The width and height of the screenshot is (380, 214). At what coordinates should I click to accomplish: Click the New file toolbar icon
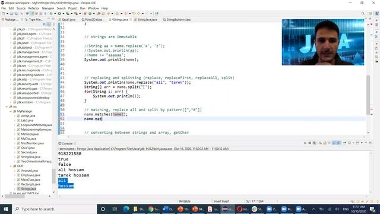[x=4, y=14]
